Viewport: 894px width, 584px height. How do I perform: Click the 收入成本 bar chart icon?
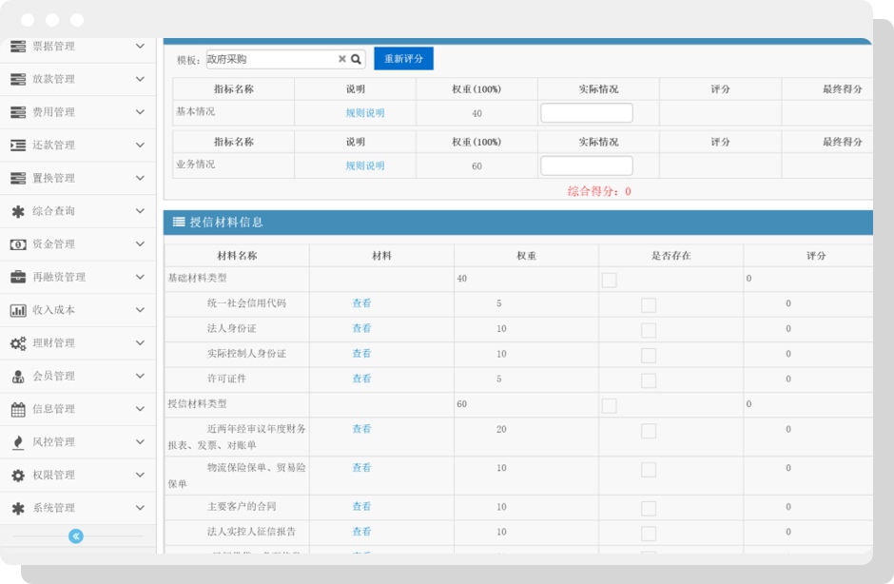[x=18, y=310]
